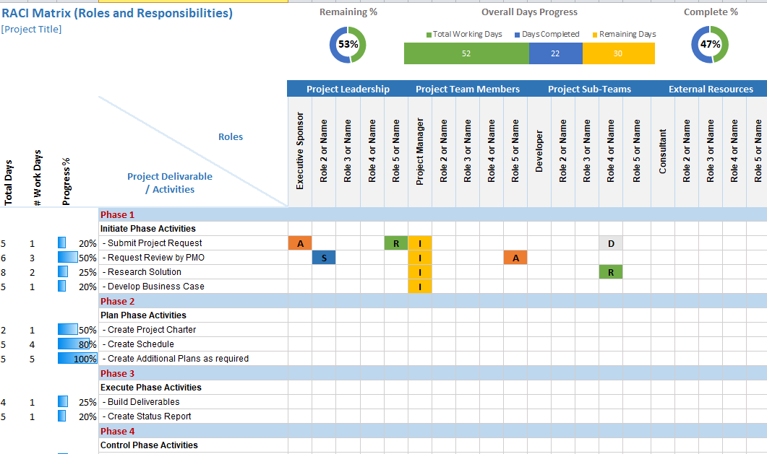Click the orange A cell under Role 5
Image resolution: width=767 pixels, height=454 pixels.
click(515, 257)
